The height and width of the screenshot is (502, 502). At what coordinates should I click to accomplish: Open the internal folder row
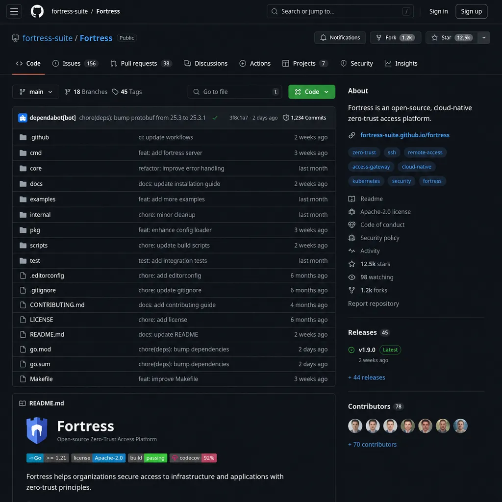[174, 215]
